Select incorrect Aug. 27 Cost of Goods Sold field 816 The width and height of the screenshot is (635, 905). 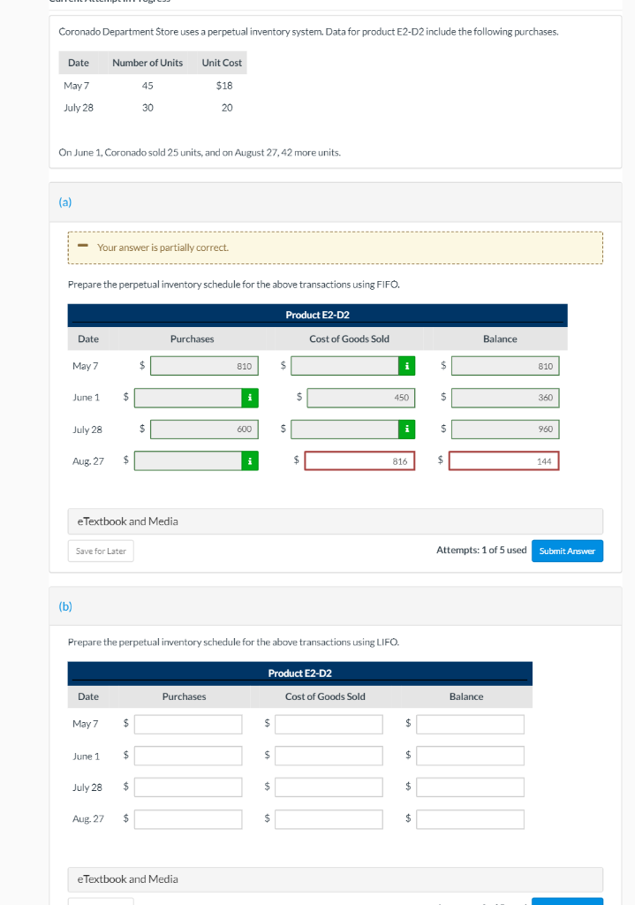tap(359, 460)
